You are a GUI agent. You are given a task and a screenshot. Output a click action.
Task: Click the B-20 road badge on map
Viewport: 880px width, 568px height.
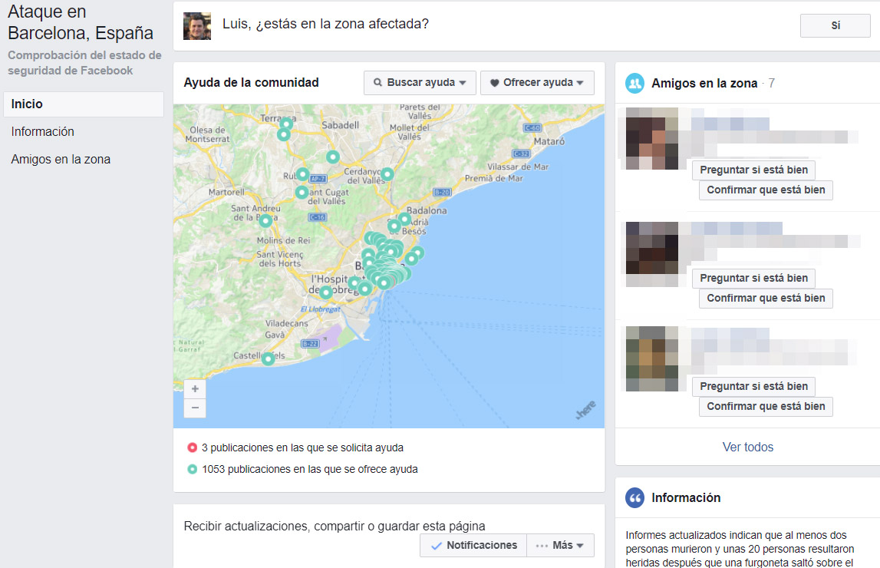coord(442,192)
